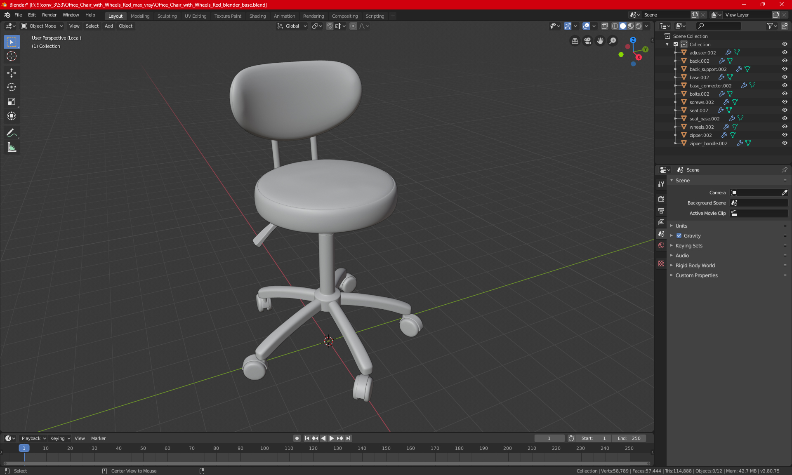
Task: Select the Move tool in toolbar
Action: pos(12,73)
